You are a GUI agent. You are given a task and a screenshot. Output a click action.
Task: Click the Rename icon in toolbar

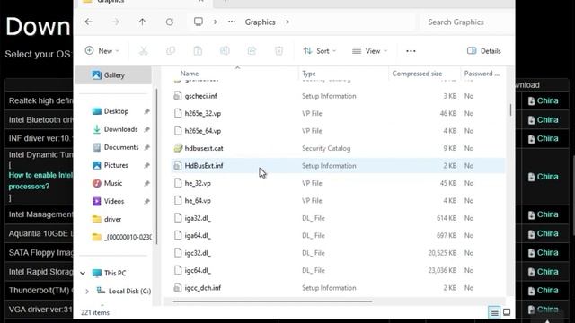[225, 51]
